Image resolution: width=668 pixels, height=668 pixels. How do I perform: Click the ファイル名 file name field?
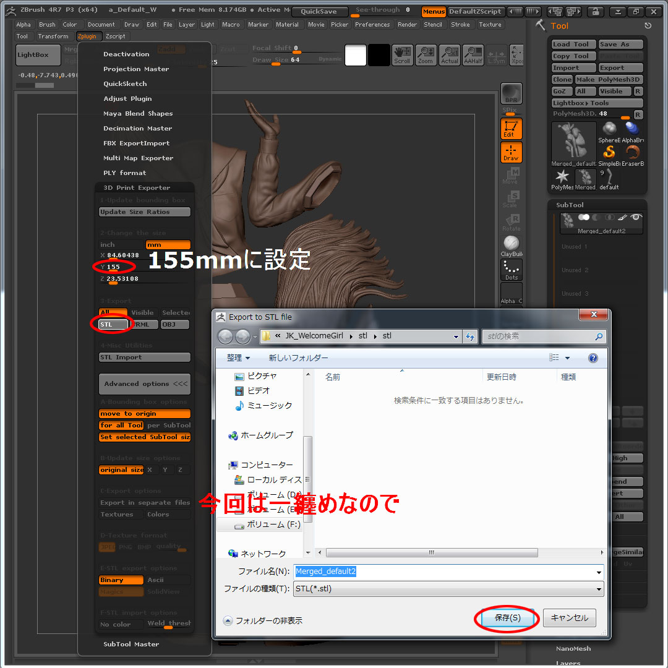click(x=448, y=572)
